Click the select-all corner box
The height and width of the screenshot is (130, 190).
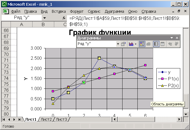[x=6, y=24]
